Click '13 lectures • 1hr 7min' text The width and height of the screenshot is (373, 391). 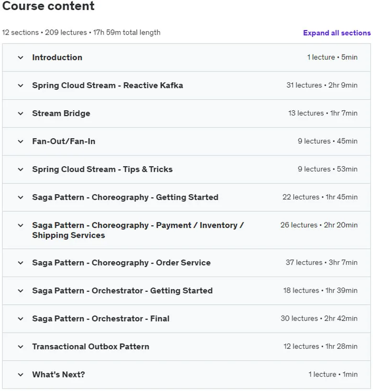[323, 113]
